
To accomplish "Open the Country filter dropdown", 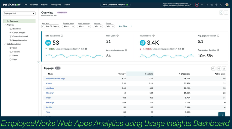I will pyautogui.click(x=110, y=26).
